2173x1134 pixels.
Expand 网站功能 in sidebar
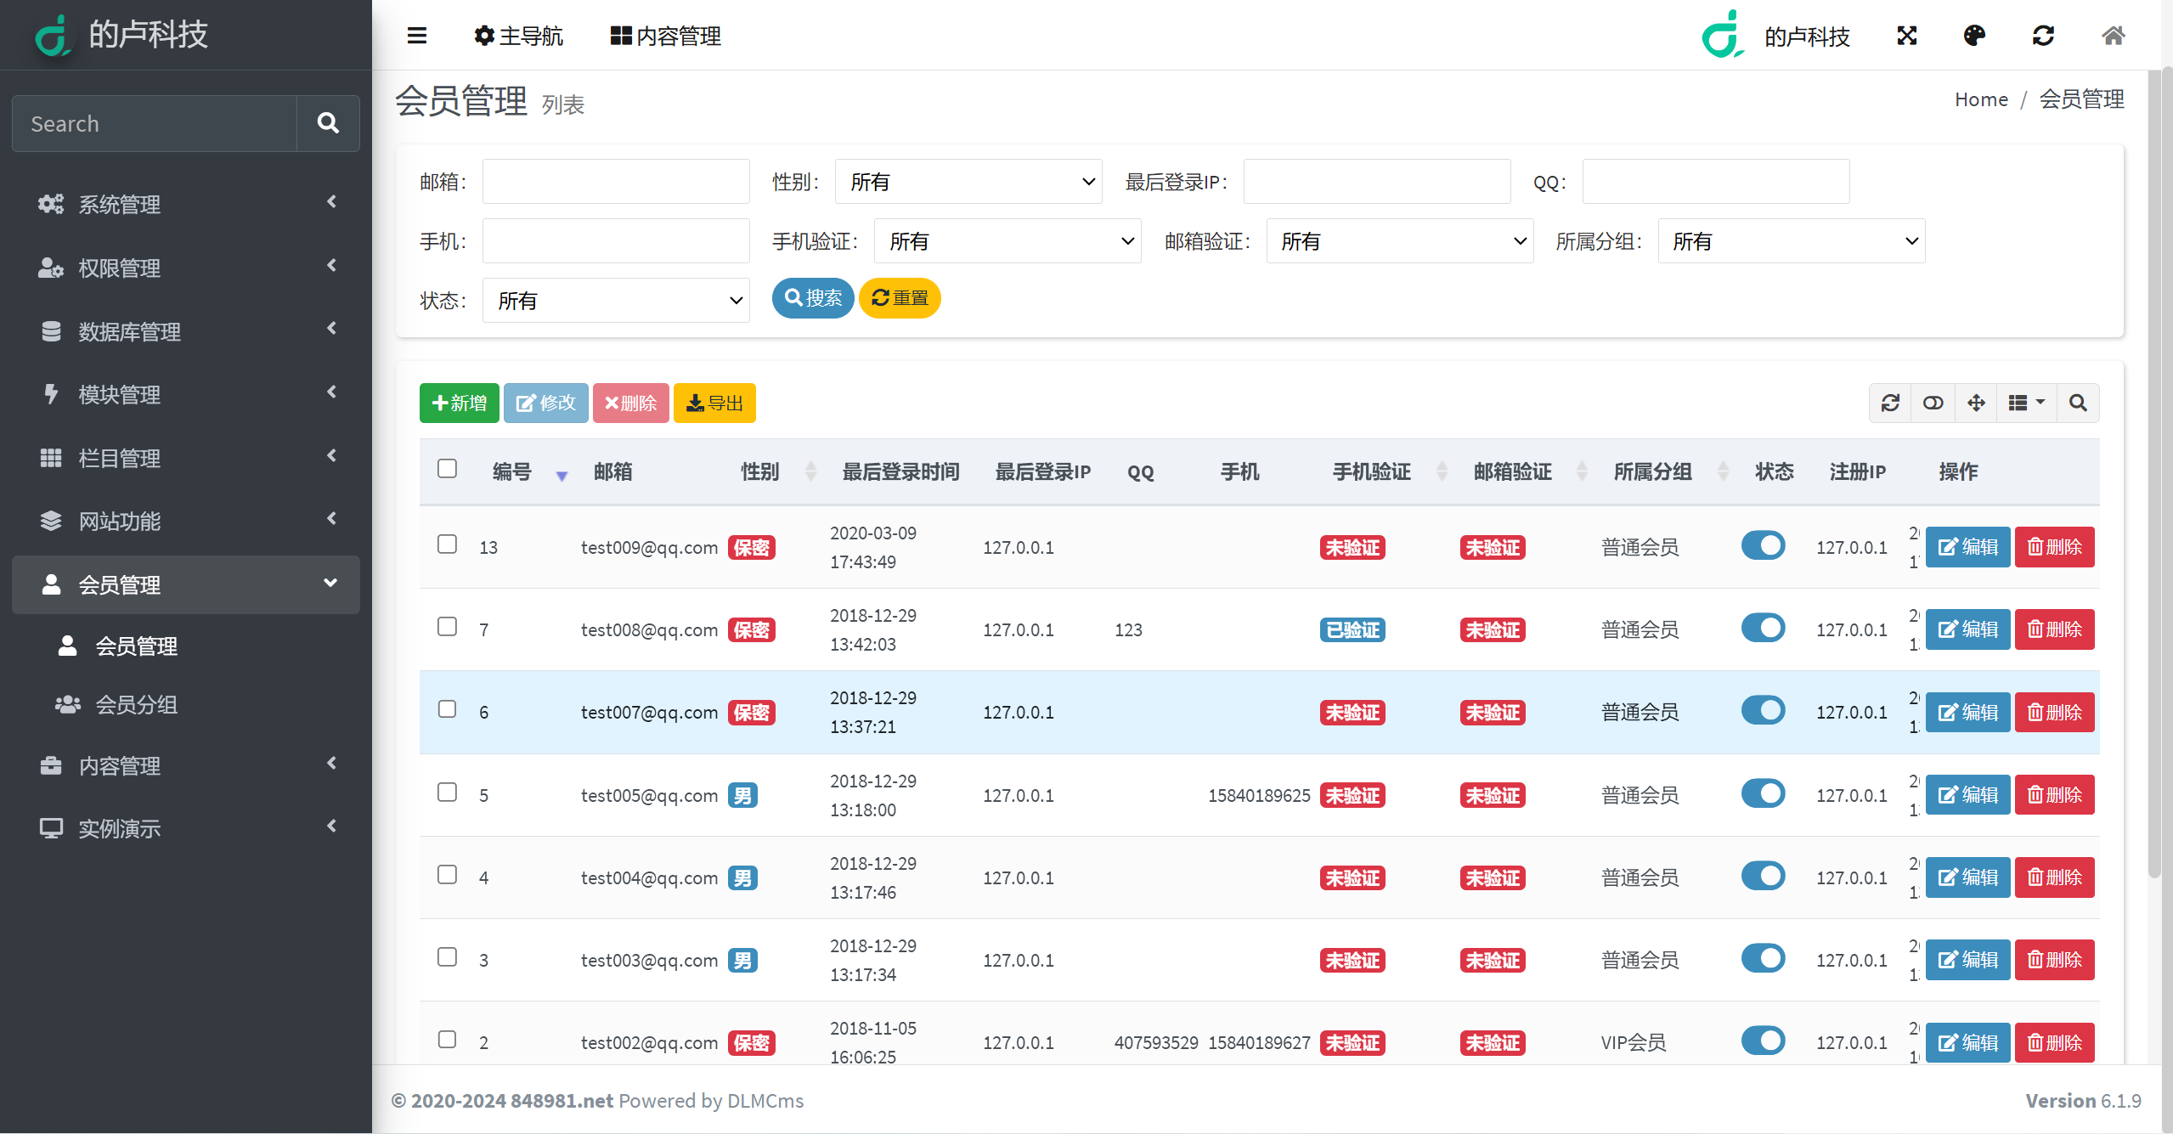(186, 521)
